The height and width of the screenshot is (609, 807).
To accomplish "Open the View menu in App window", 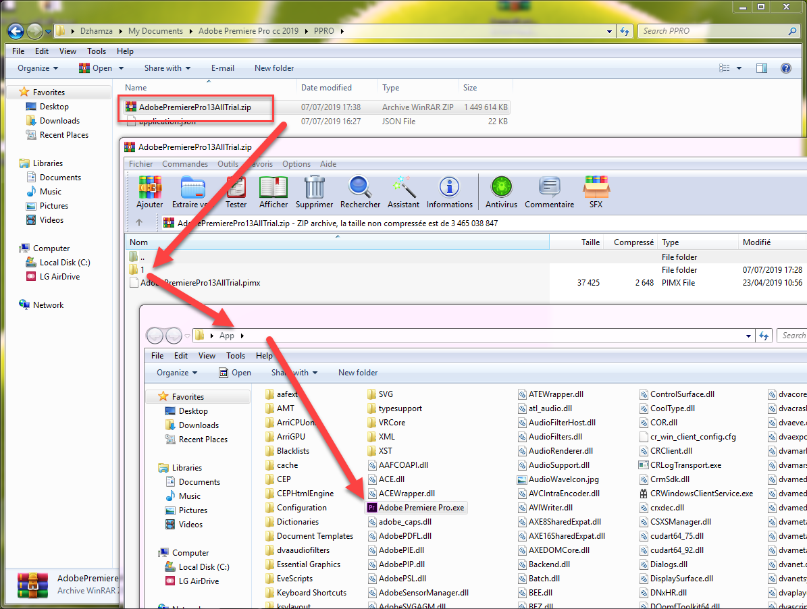I will 207,356.
